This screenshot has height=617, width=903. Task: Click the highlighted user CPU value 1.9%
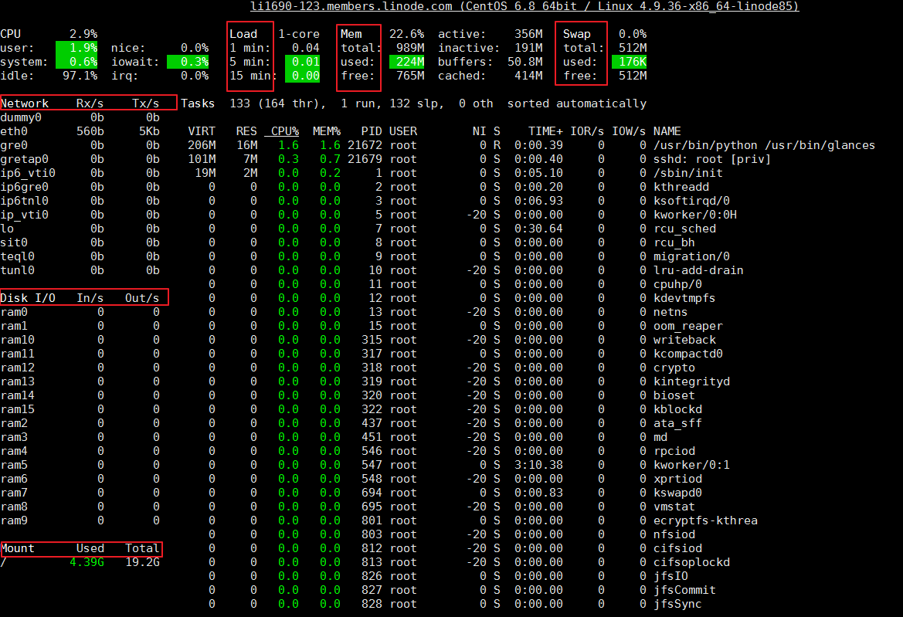pos(83,48)
